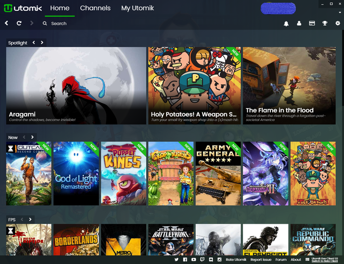Click the search magnifier icon
Viewport: 344px width, 264px height.
[x=45, y=23]
